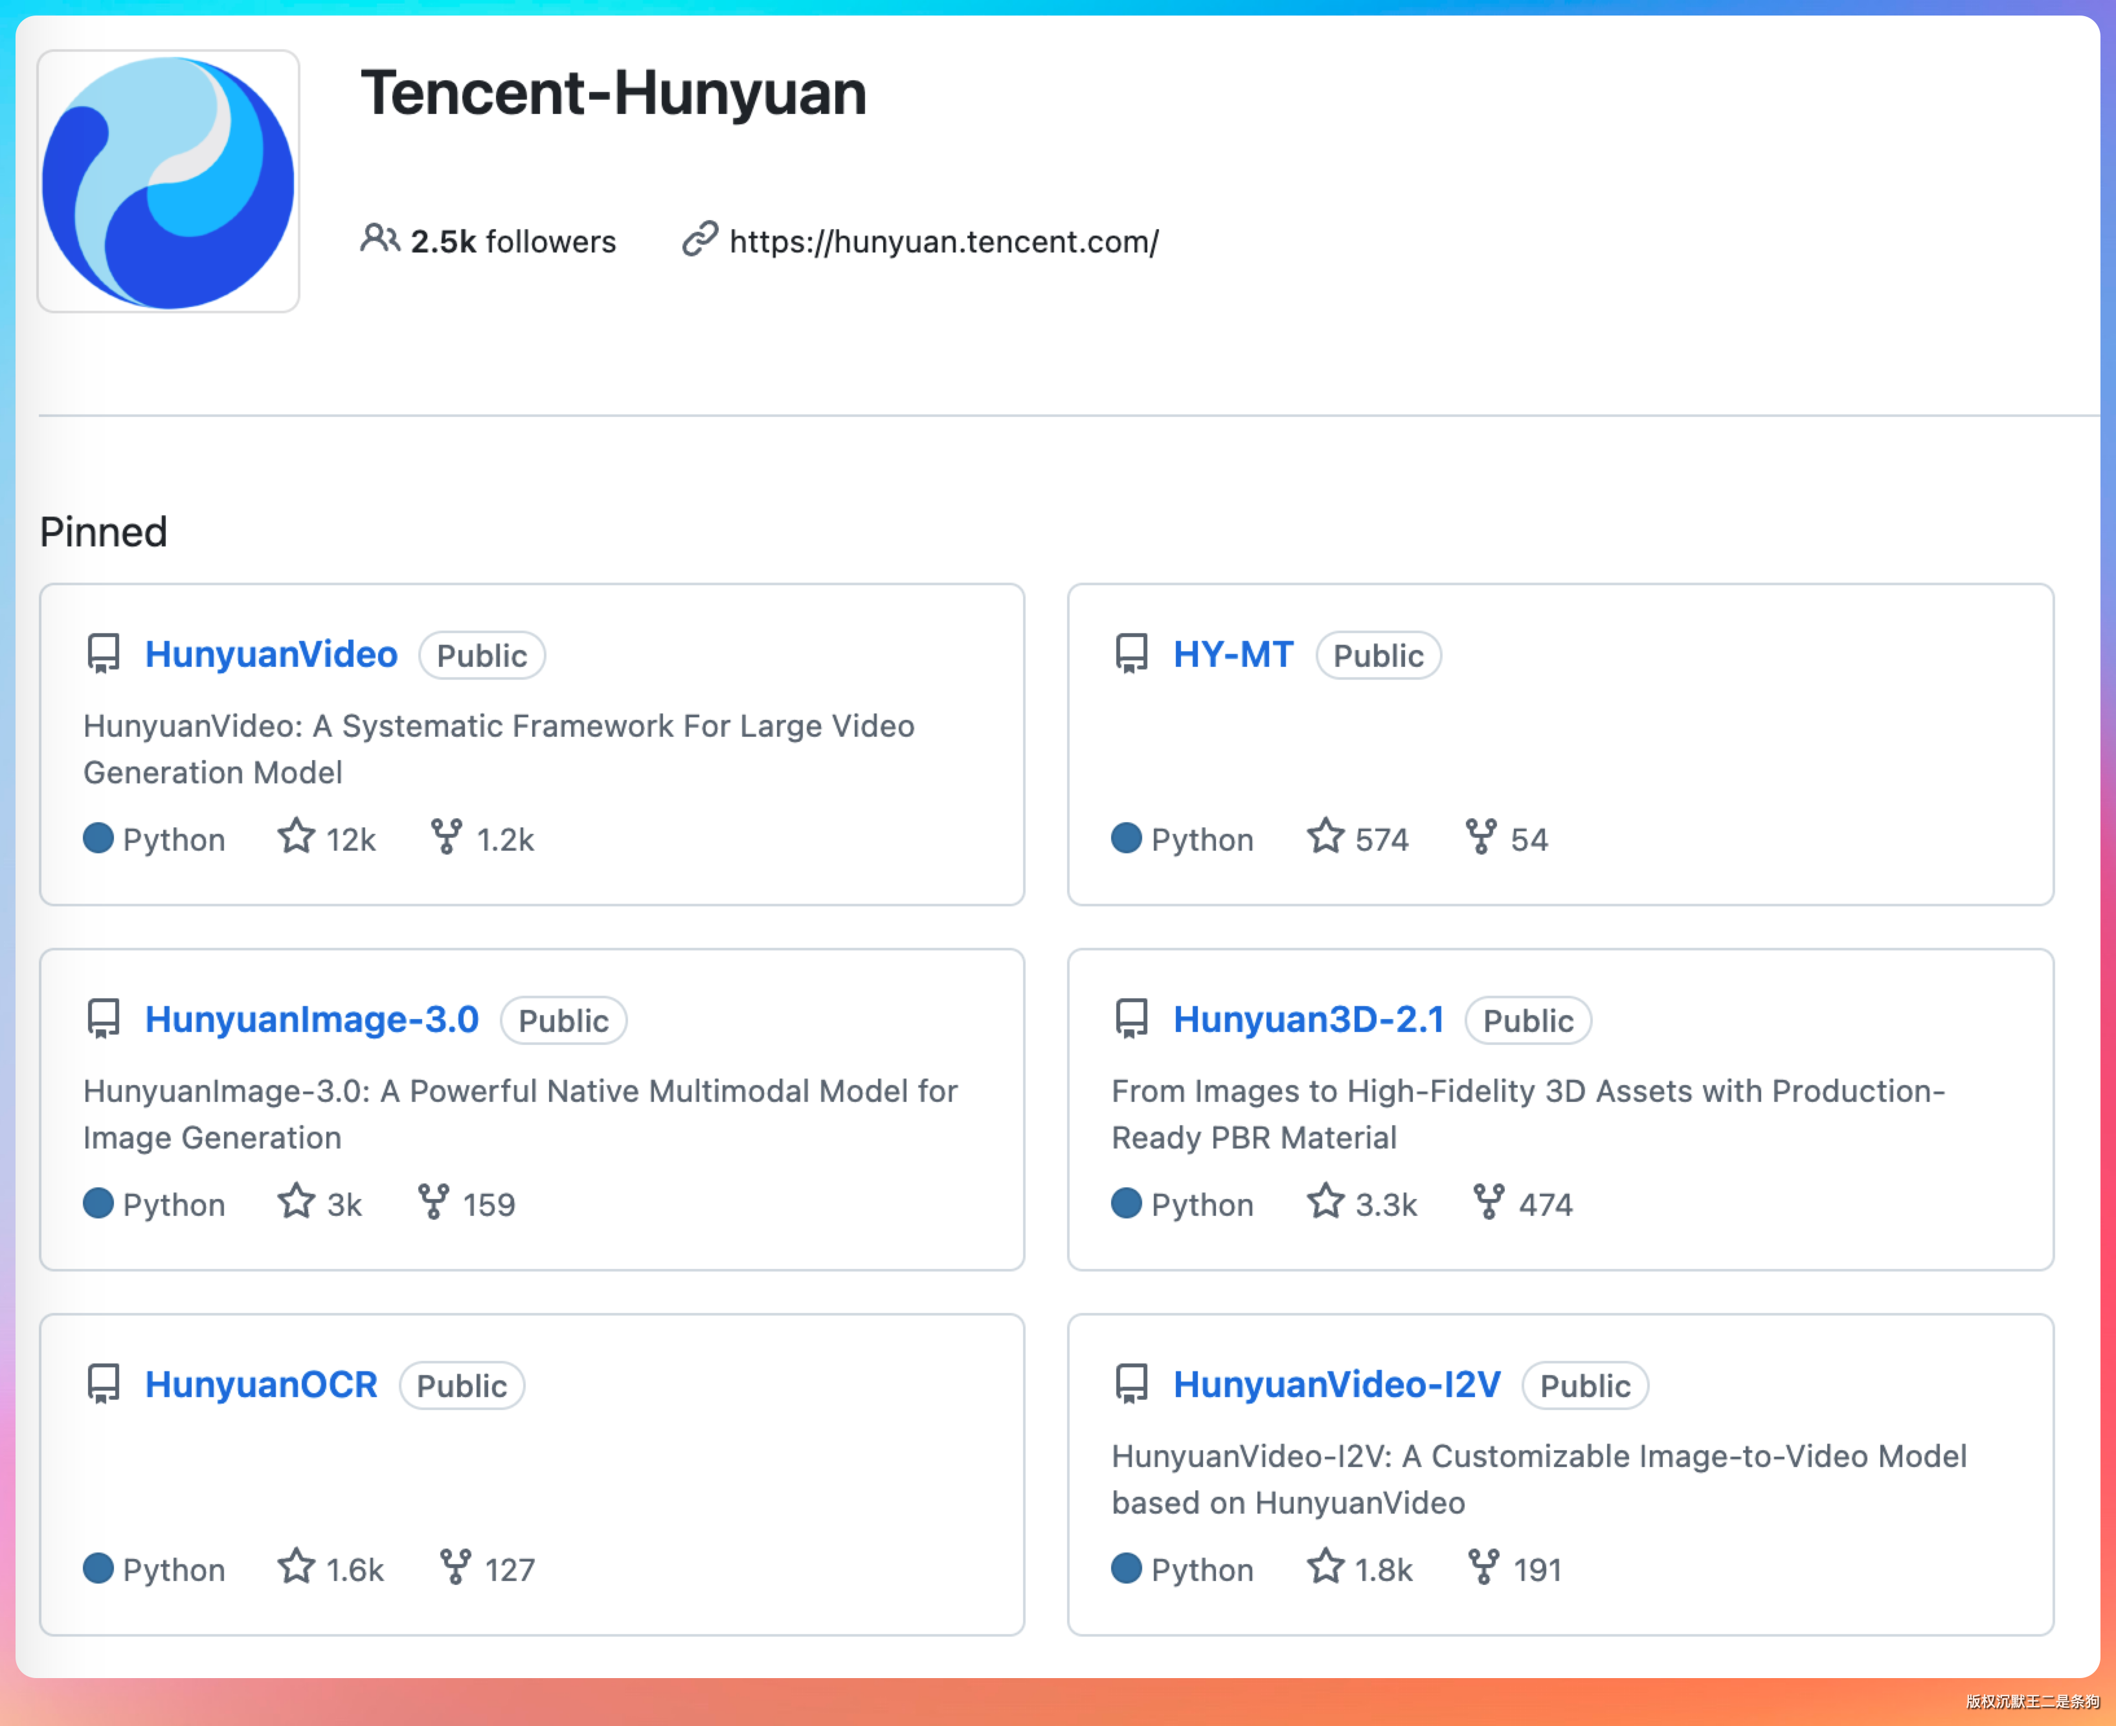Click the HunyuanOCR fork icon showing 127
Screen dimensions: 2116x1726
coord(455,1567)
